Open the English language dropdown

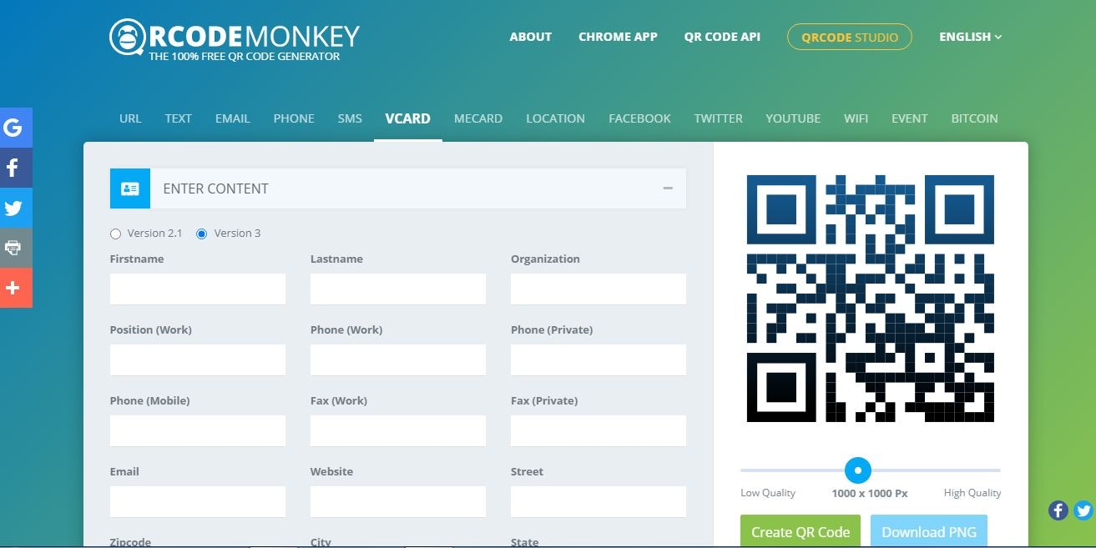pos(970,37)
